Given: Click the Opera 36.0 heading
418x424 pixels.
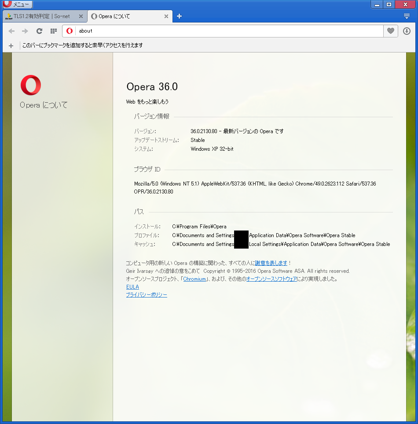Looking at the screenshot, I should pos(152,87).
